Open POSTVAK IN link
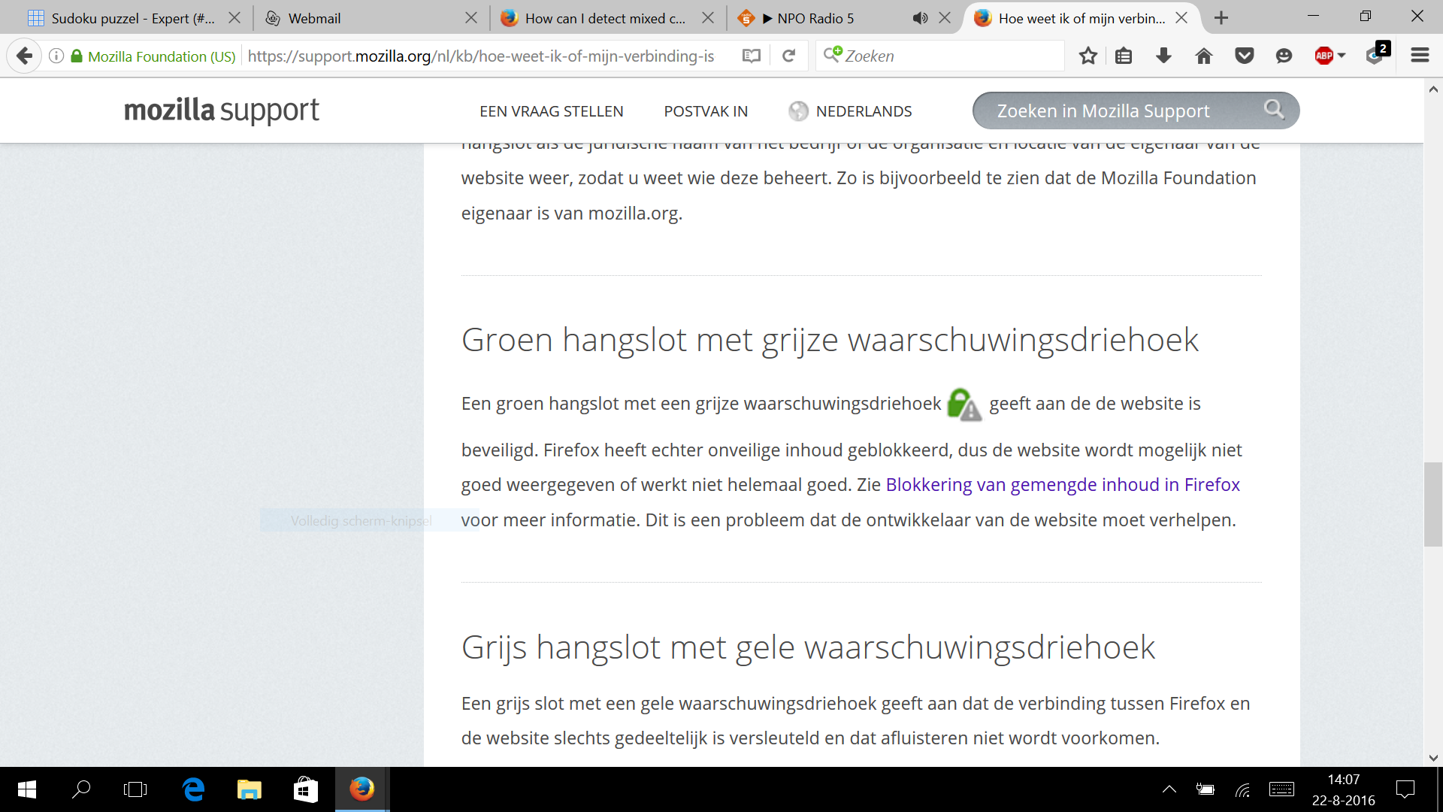Screen dimensions: 1443x812 [706, 111]
